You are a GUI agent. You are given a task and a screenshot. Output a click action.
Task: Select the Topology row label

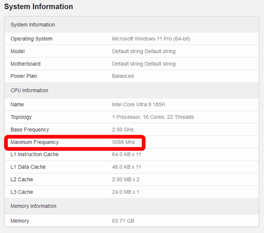point(21,117)
